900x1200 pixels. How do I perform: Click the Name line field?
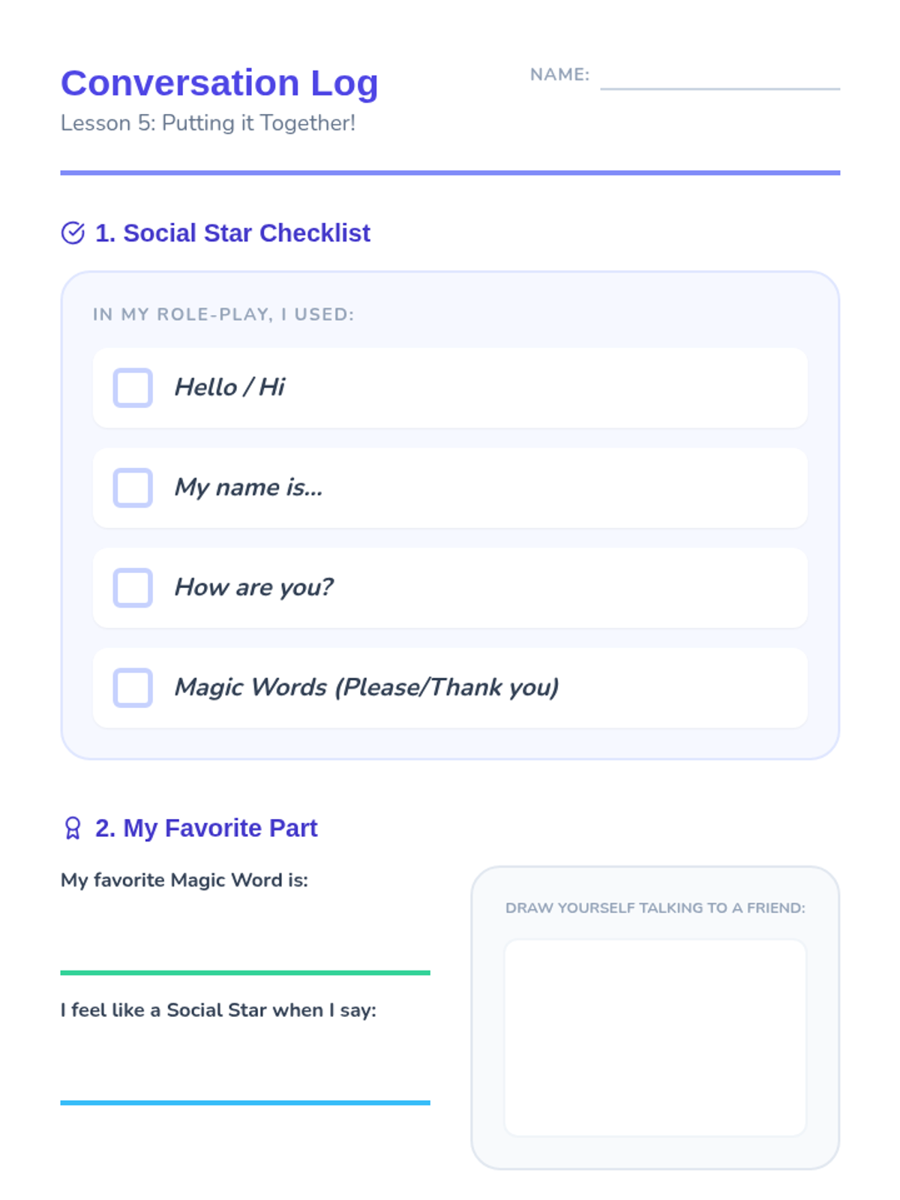719,78
